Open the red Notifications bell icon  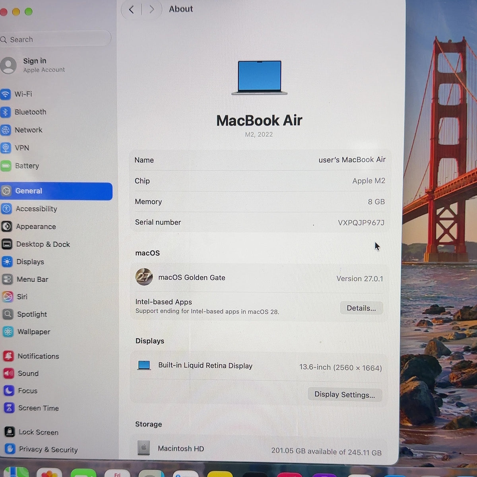[x=8, y=356]
